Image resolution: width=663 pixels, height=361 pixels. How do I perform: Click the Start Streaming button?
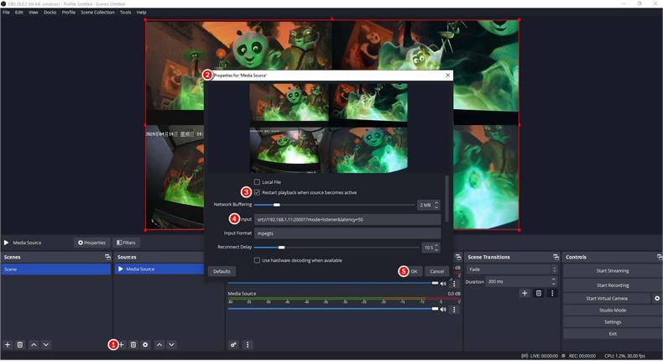click(613, 271)
